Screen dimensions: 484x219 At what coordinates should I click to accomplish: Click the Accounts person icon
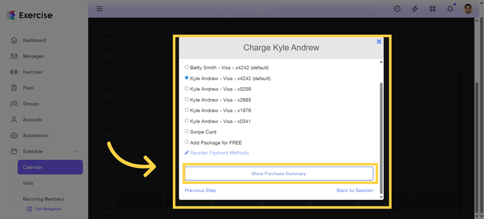[14, 119]
